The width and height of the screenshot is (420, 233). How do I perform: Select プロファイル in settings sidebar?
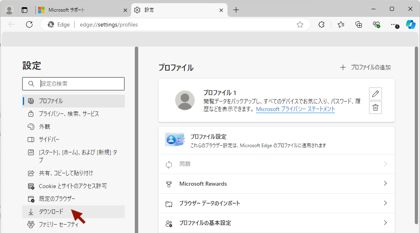(x=73, y=101)
